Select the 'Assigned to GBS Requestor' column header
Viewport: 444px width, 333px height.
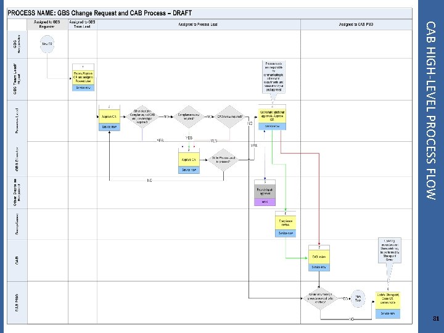[x=47, y=24]
